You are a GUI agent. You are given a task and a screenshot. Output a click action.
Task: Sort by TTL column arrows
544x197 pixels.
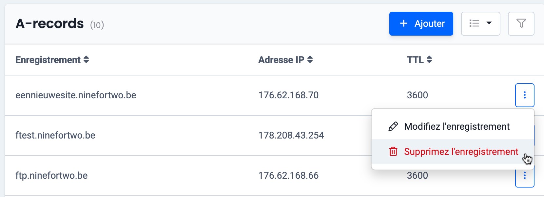(x=429, y=60)
